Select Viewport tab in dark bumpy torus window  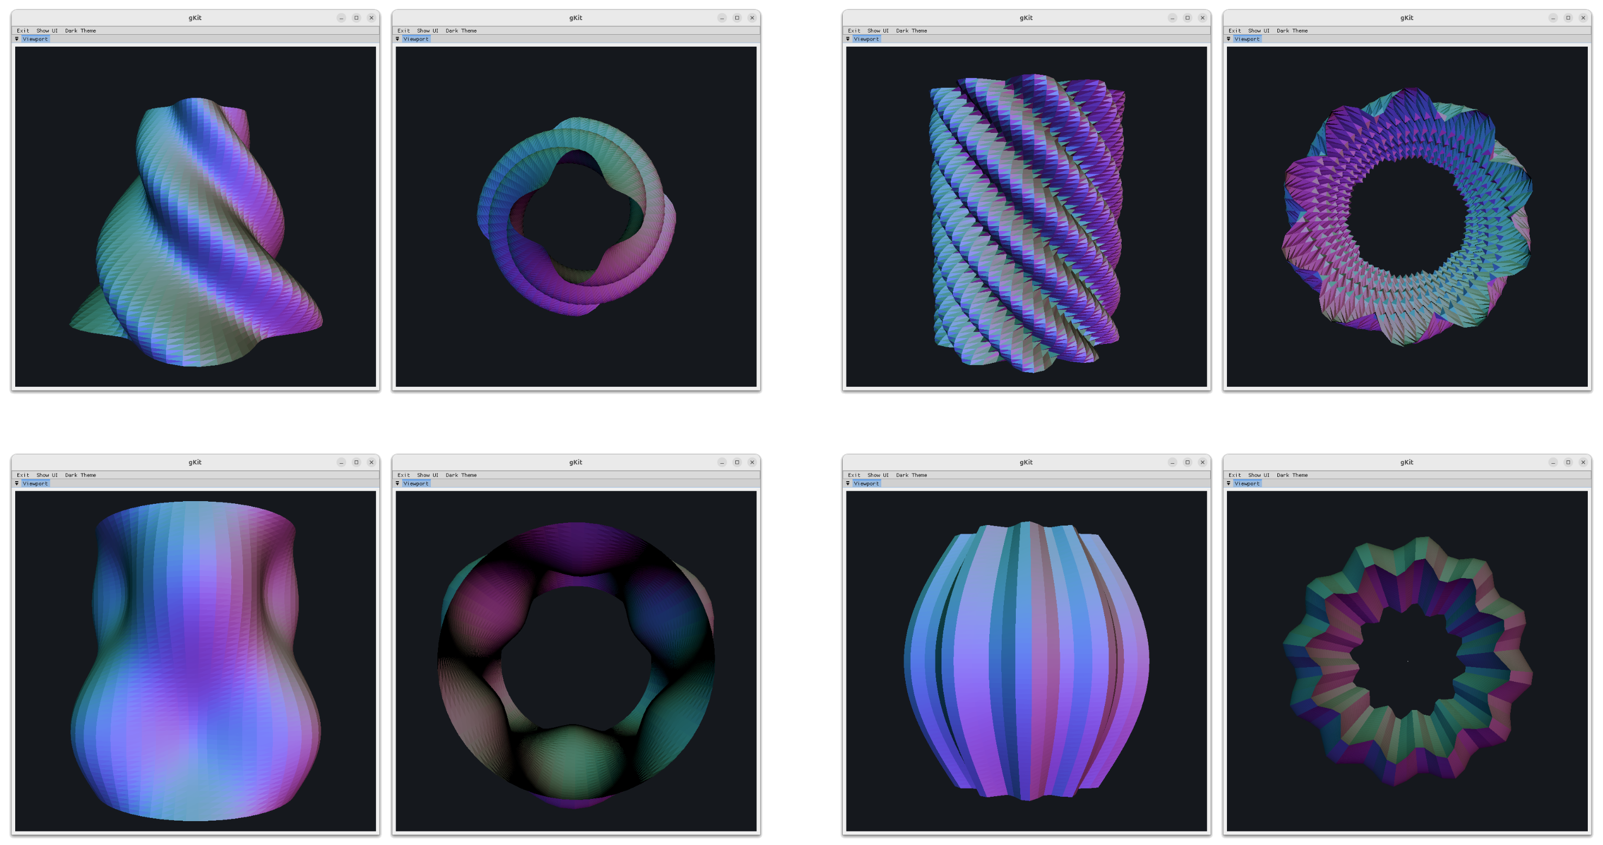tap(416, 483)
